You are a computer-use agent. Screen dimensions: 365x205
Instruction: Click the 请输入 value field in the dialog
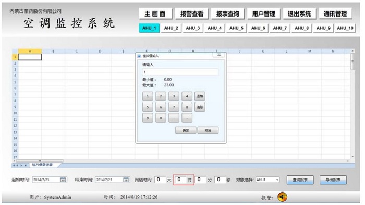pyautogui.click(x=180, y=72)
